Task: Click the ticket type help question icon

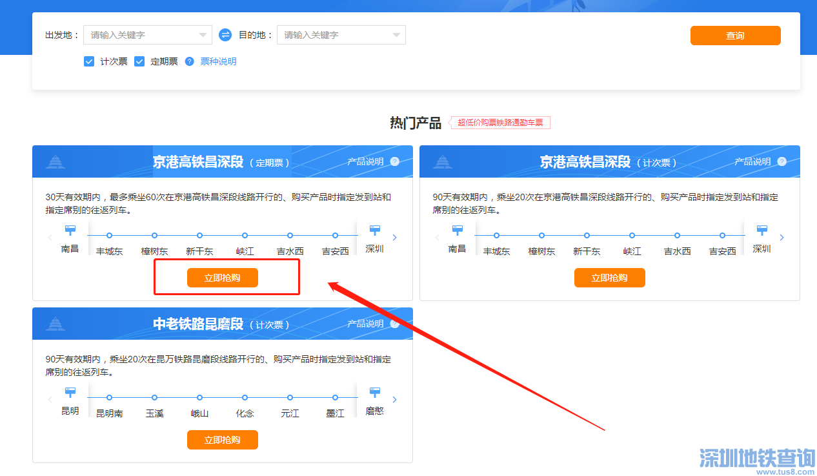Action: [190, 61]
